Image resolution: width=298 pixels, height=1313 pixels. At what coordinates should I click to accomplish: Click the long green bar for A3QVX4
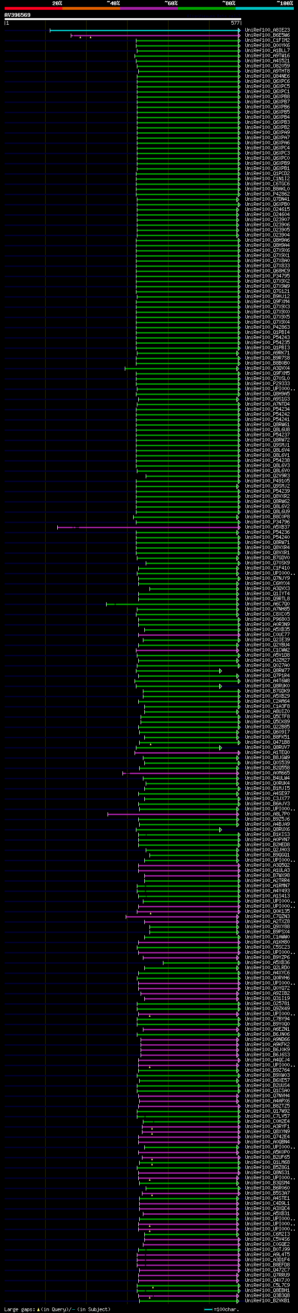click(182, 368)
